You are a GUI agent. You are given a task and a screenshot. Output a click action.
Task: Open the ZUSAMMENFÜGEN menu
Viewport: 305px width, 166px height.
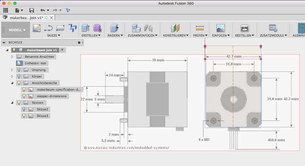[x=142, y=35]
